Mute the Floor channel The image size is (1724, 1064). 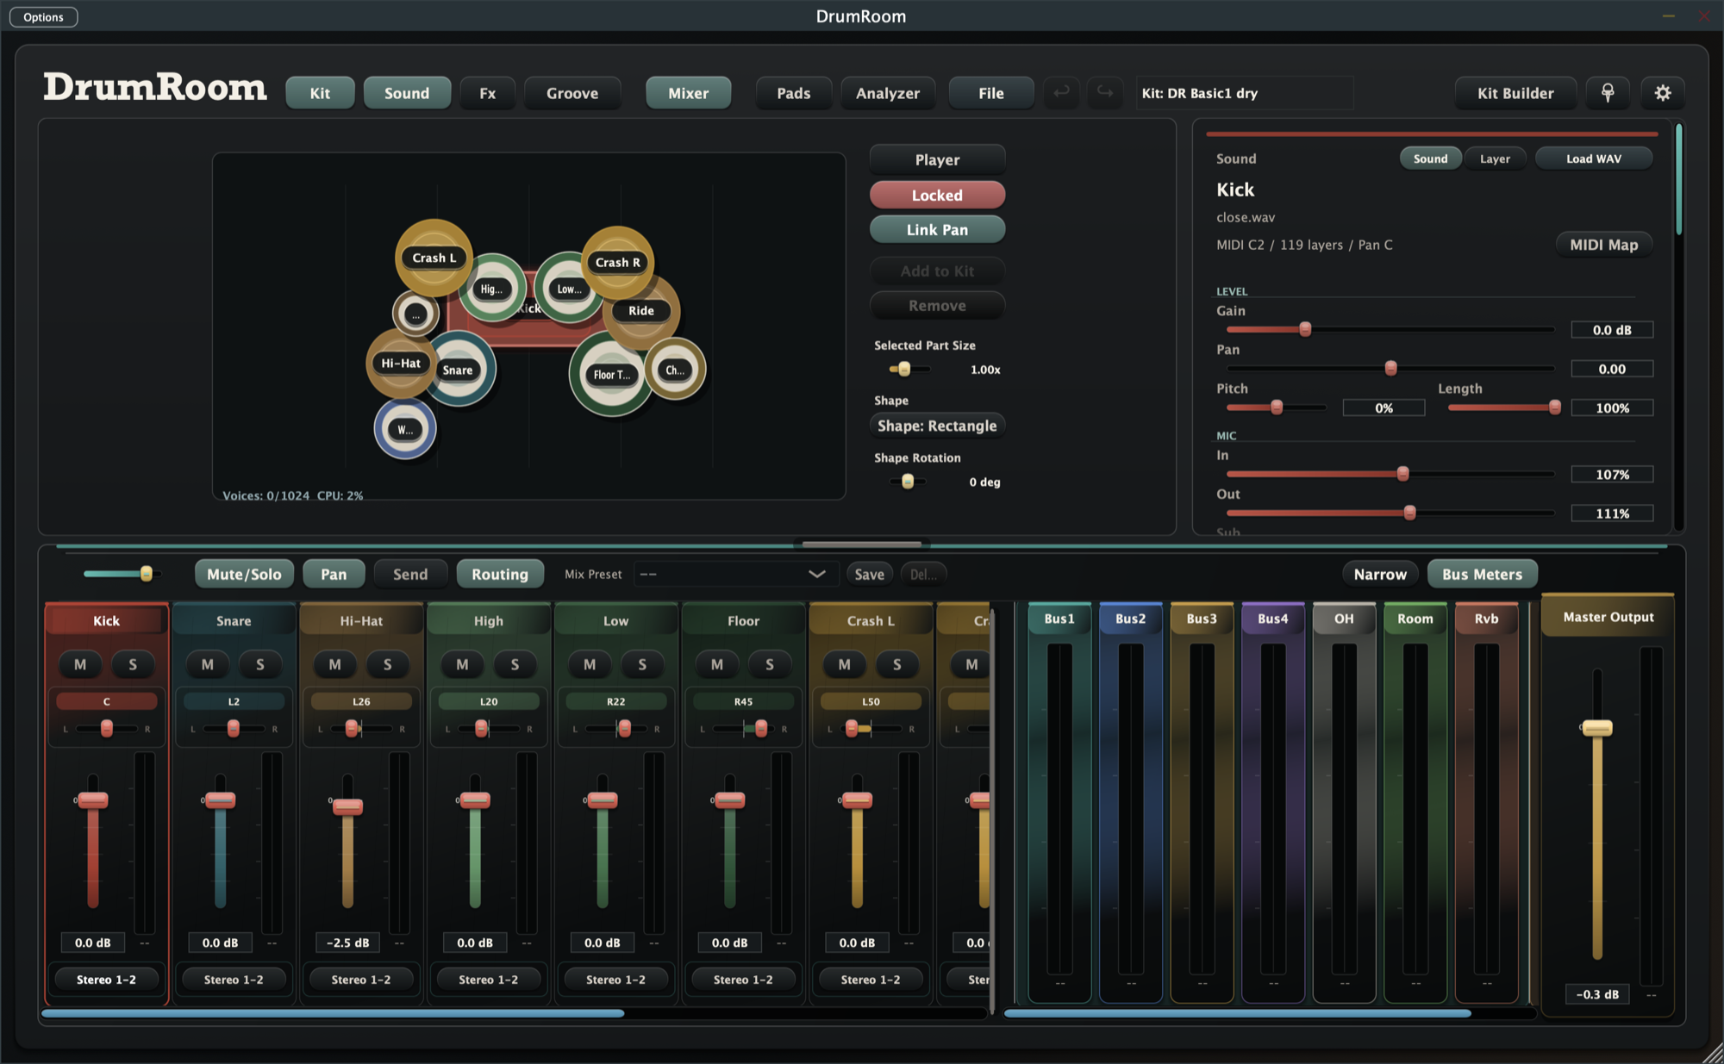[x=717, y=664]
